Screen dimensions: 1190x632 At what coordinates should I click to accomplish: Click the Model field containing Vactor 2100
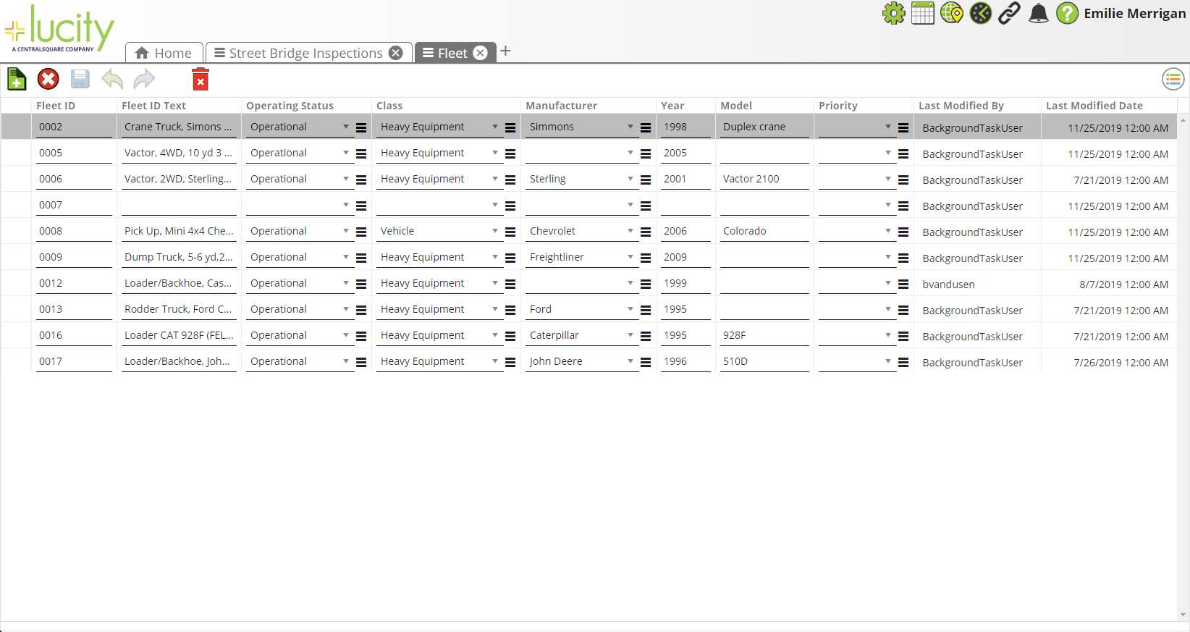pyautogui.click(x=764, y=179)
